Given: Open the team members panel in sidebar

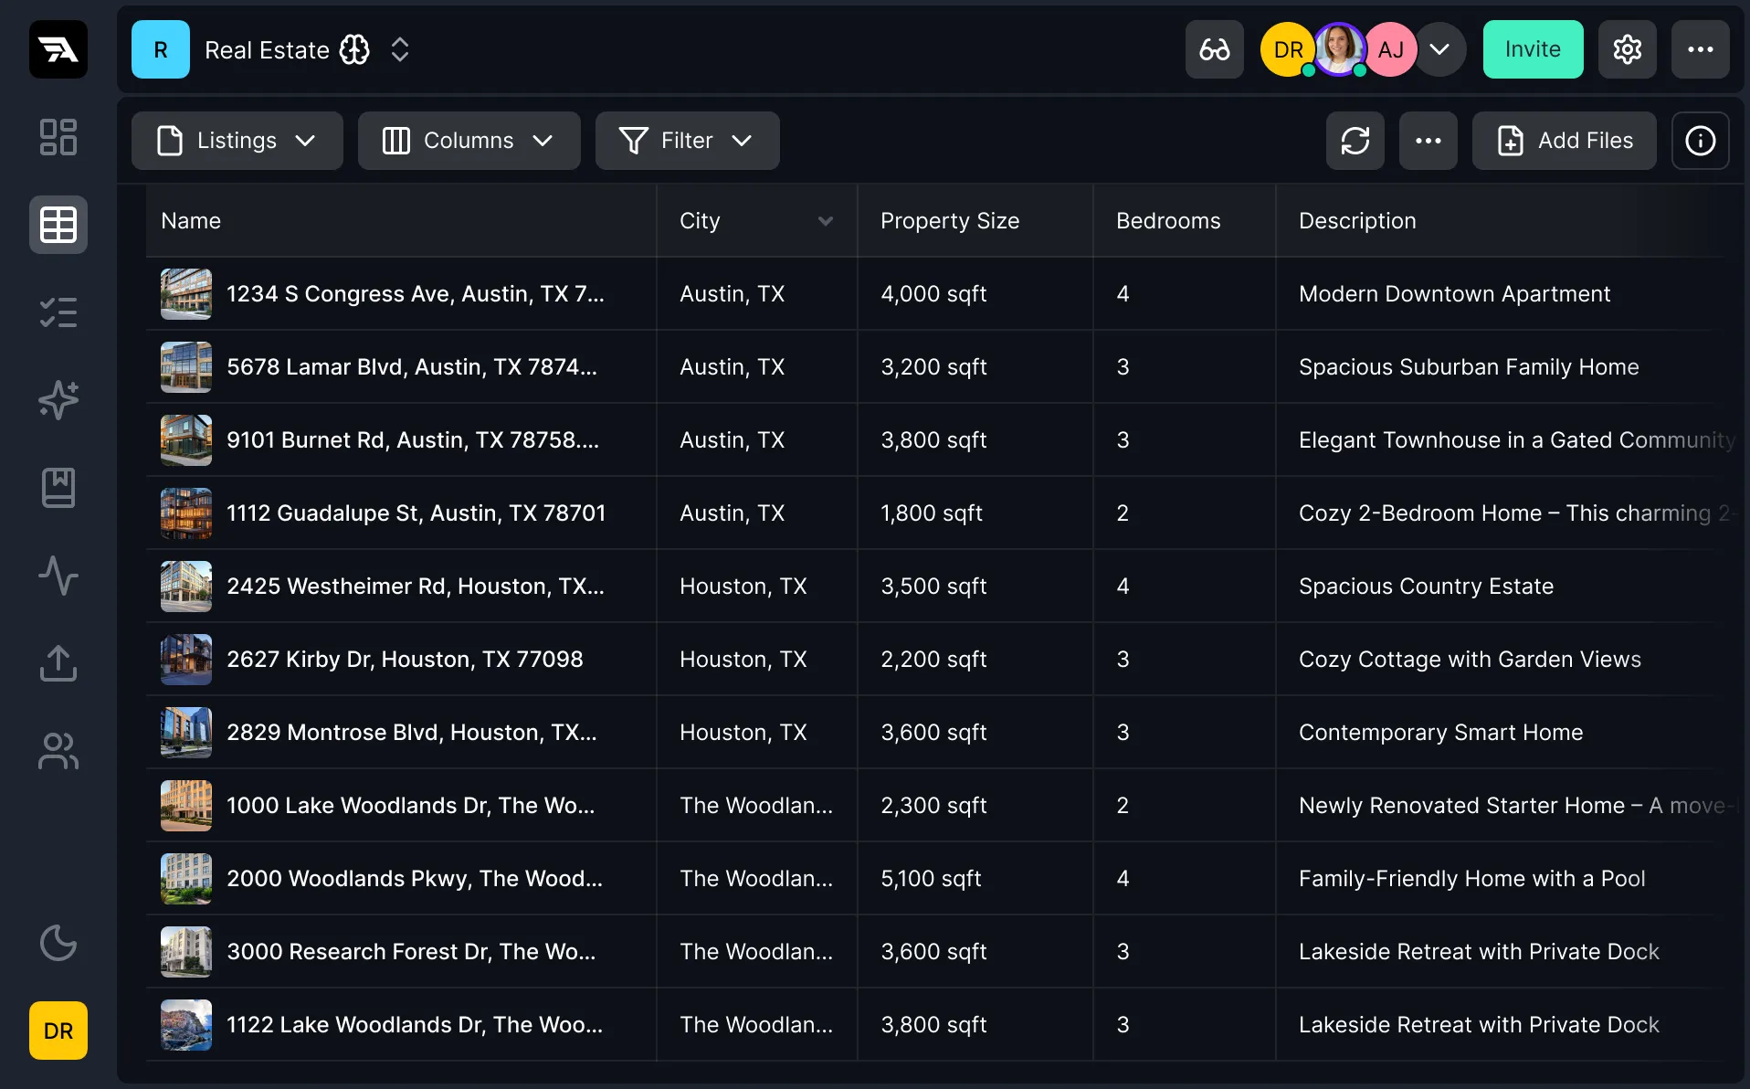Looking at the screenshot, I should tap(58, 750).
